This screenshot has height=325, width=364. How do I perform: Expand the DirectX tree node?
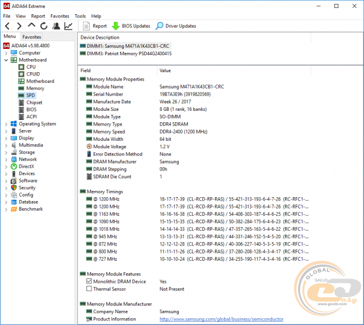[6, 167]
